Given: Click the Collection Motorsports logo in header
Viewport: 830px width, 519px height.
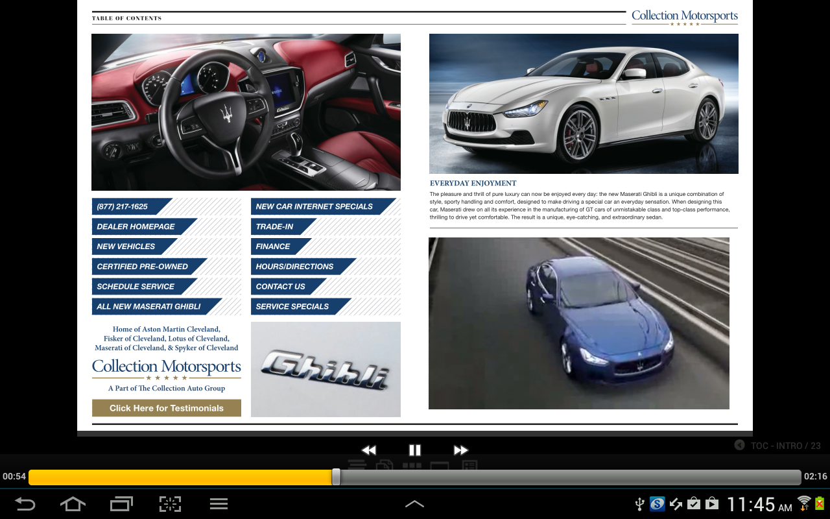Looking at the screenshot, I should coord(685,18).
